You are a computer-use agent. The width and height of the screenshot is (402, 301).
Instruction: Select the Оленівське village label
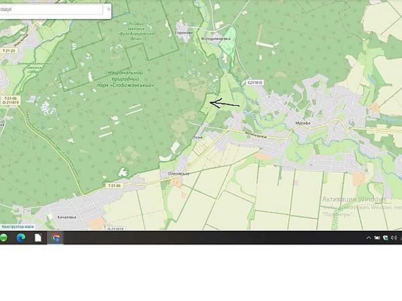coord(178,174)
